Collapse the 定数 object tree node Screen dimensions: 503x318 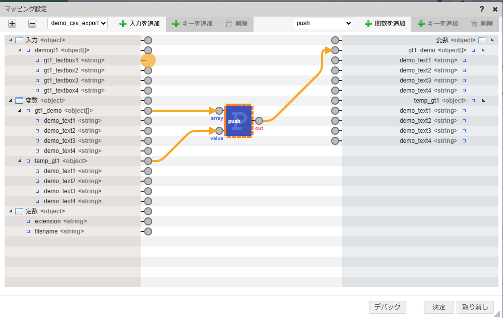click(11, 211)
